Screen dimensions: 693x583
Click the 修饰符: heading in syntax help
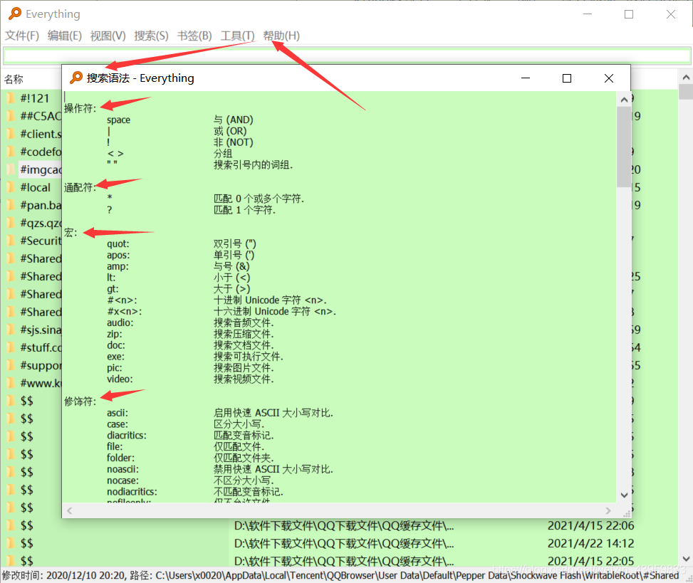[80, 401]
